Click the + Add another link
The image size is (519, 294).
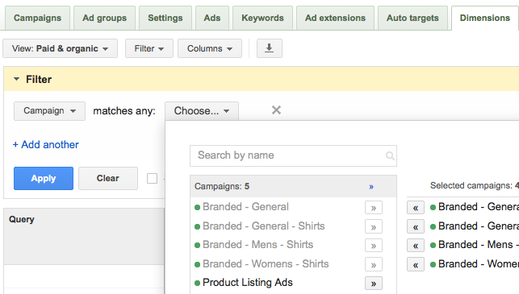[46, 145]
